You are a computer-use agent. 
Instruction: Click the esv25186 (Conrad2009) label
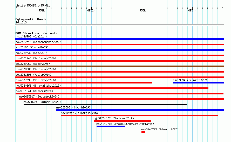[32, 47]
